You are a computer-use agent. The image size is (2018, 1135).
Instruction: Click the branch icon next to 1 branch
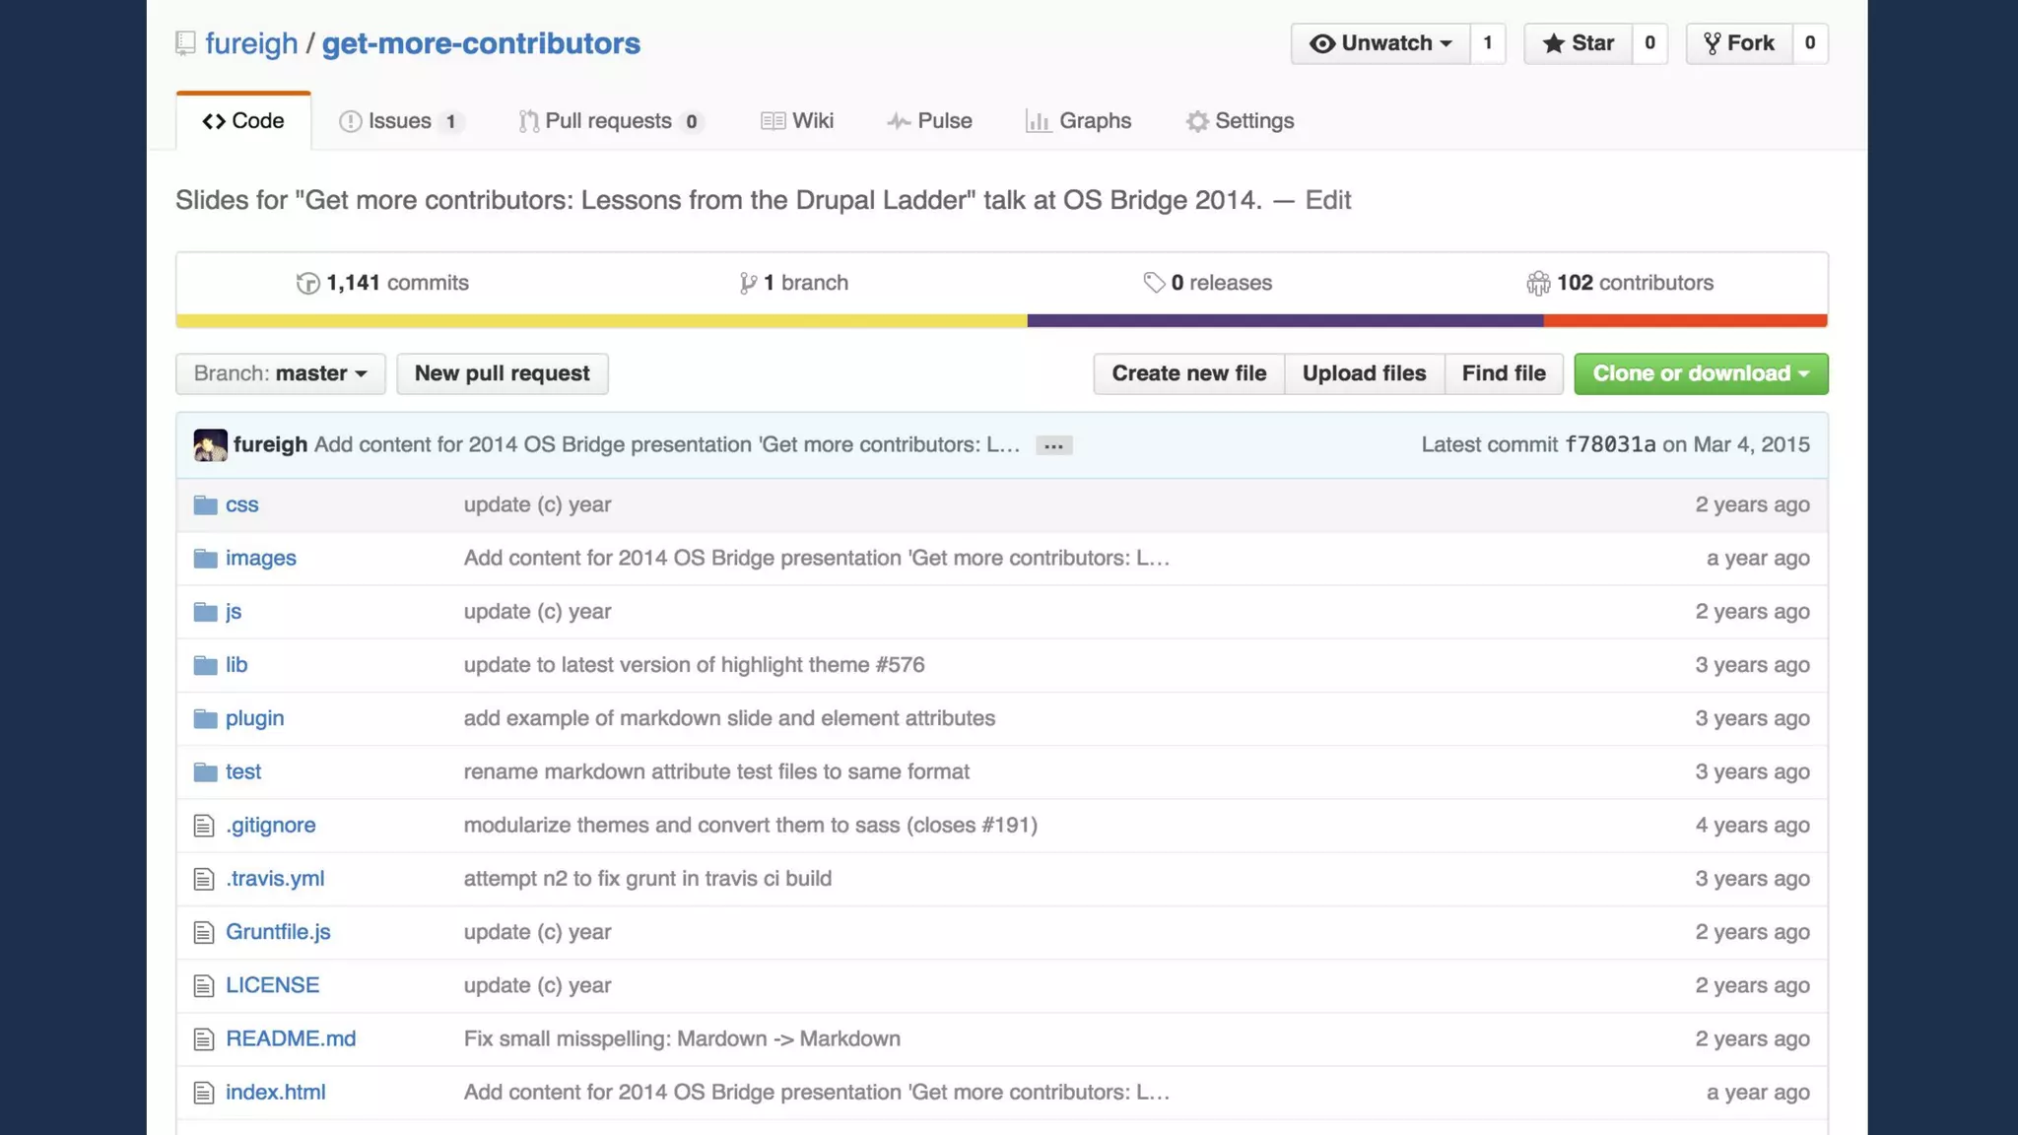[748, 284]
